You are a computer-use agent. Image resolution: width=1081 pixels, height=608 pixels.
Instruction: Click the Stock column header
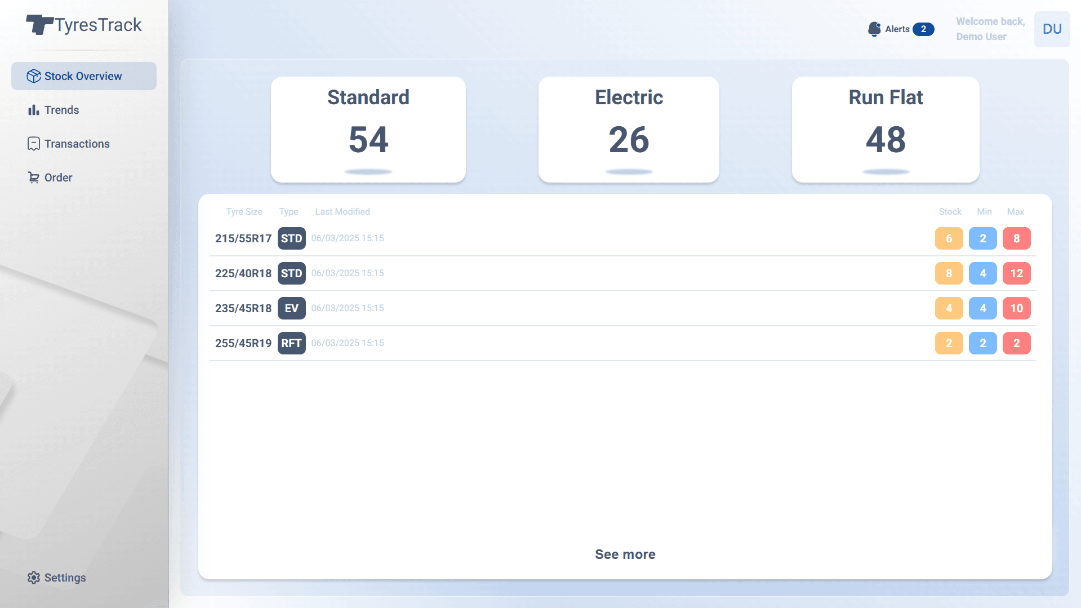coord(950,212)
